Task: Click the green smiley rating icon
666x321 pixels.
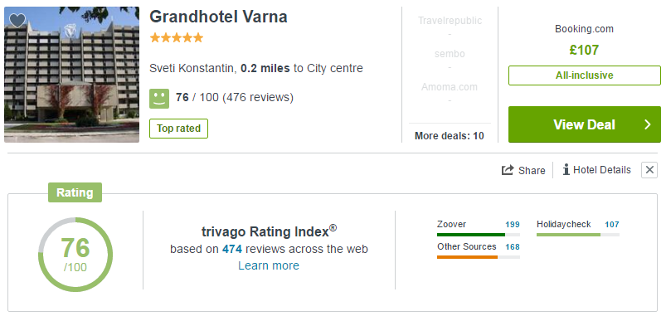Action: [x=159, y=99]
